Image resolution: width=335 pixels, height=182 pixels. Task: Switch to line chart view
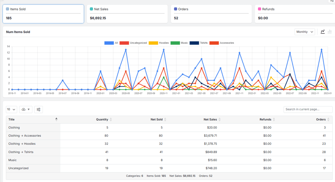click(323, 32)
